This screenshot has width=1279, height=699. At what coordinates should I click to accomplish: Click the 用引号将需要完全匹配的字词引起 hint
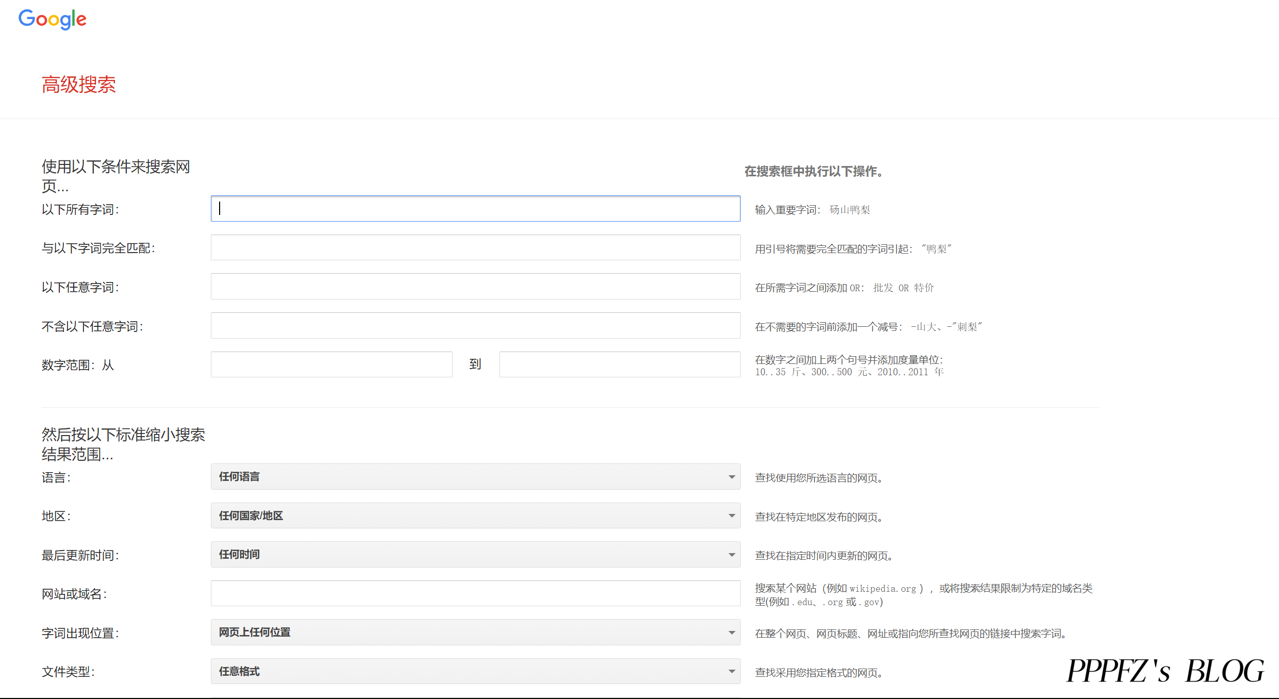click(x=834, y=249)
